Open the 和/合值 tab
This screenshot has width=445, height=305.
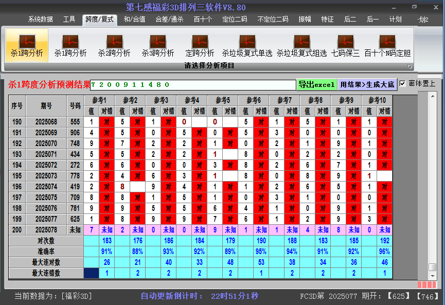(134, 20)
